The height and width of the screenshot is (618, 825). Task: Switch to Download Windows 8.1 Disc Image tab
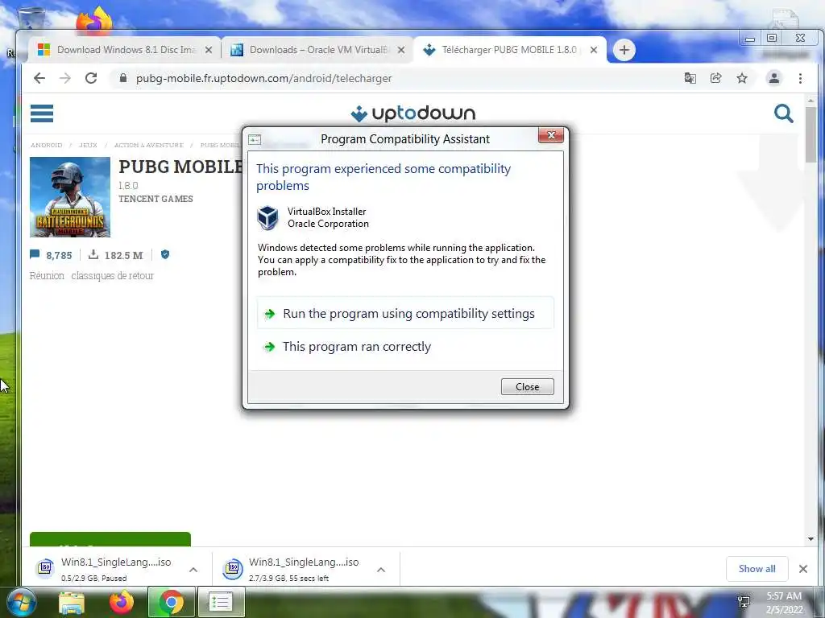click(x=125, y=50)
